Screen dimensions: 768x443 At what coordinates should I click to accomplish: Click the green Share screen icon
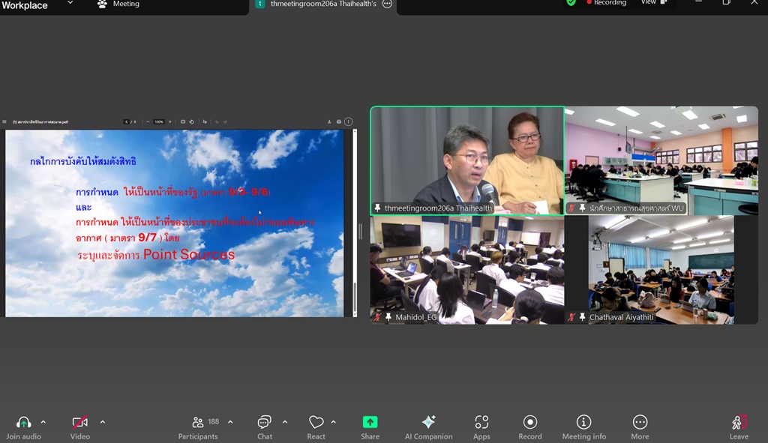click(x=370, y=422)
